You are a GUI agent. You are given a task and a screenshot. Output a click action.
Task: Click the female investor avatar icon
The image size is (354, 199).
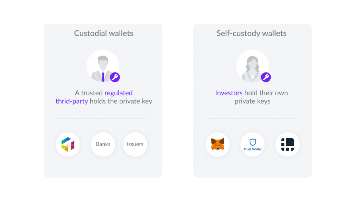click(252, 66)
